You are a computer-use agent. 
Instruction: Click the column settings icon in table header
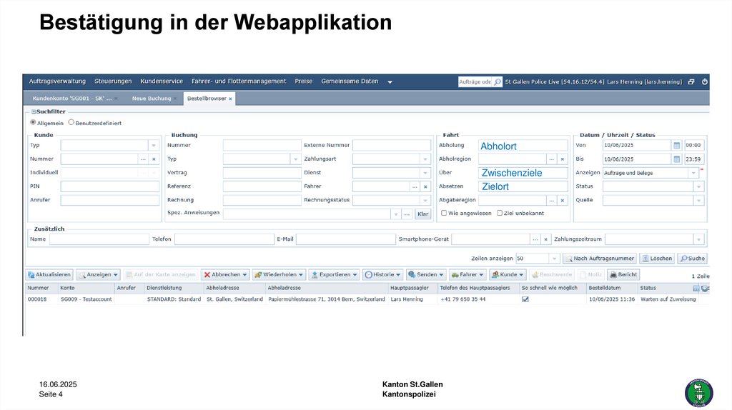pos(706,289)
